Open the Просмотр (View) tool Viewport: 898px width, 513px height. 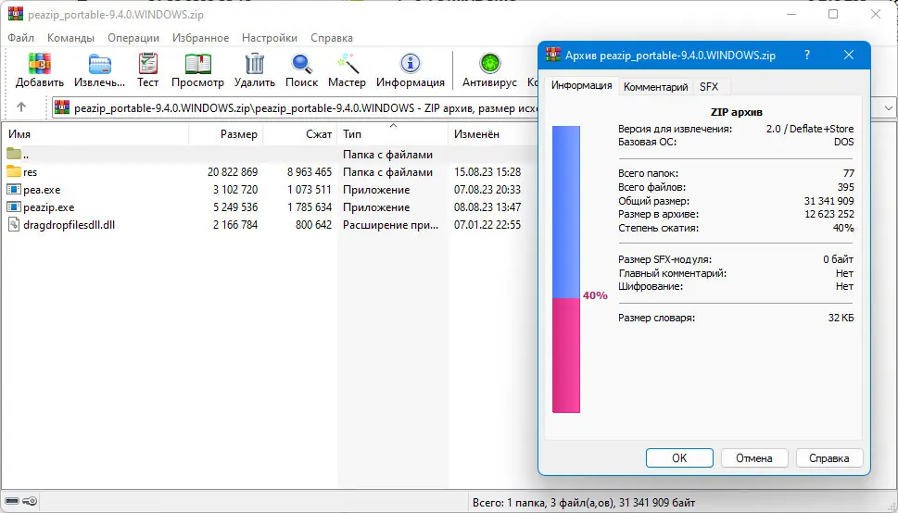point(197,64)
